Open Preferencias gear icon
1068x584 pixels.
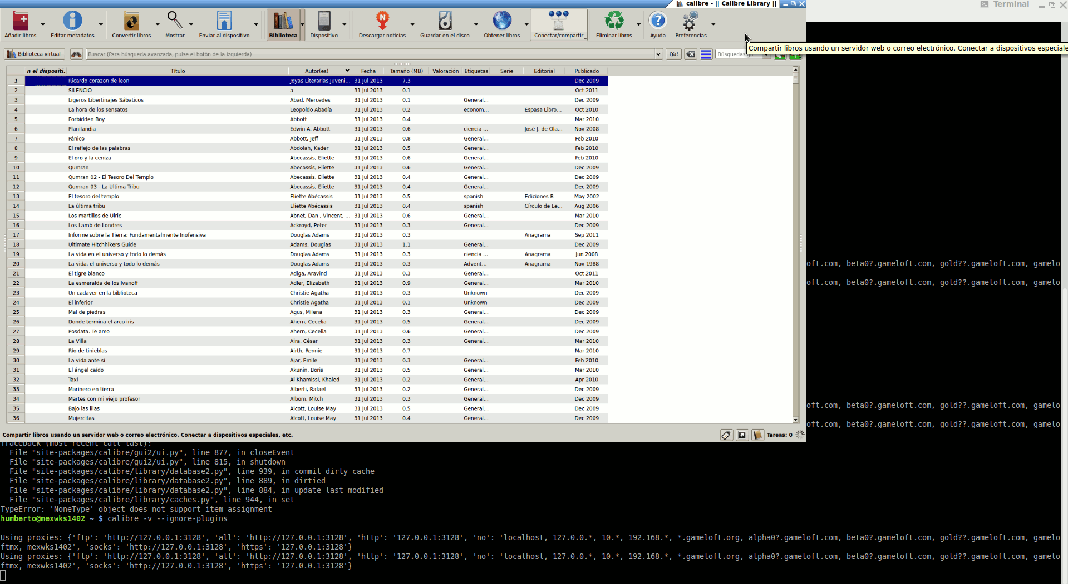(691, 21)
